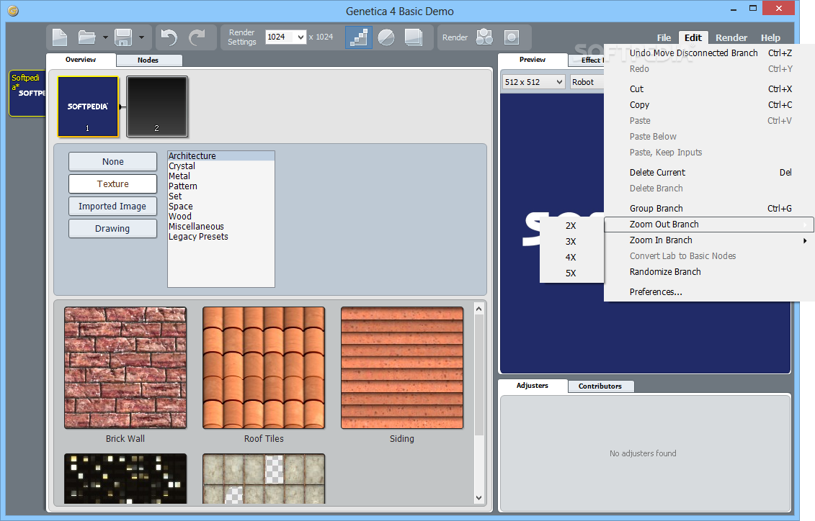Select the Adjusters tab
This screenshot has width=815, height=521.
click(x=533, y=386)
